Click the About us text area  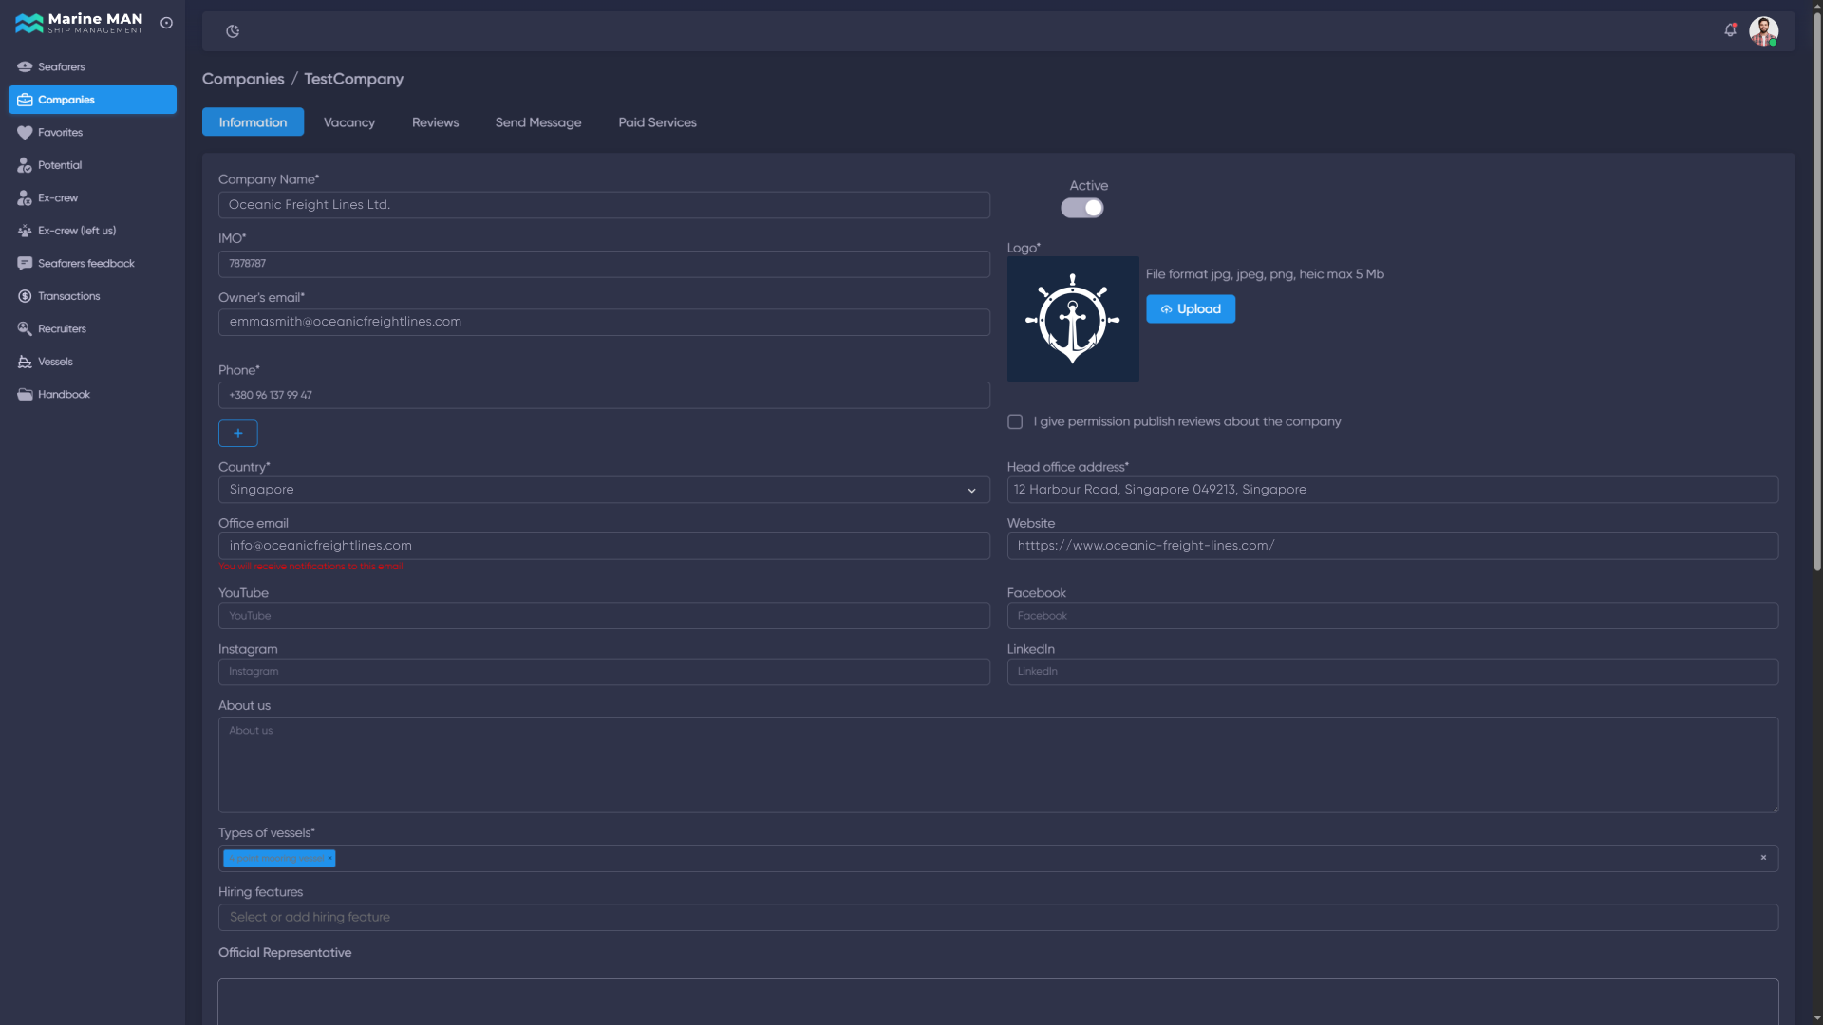pos(998,765)
